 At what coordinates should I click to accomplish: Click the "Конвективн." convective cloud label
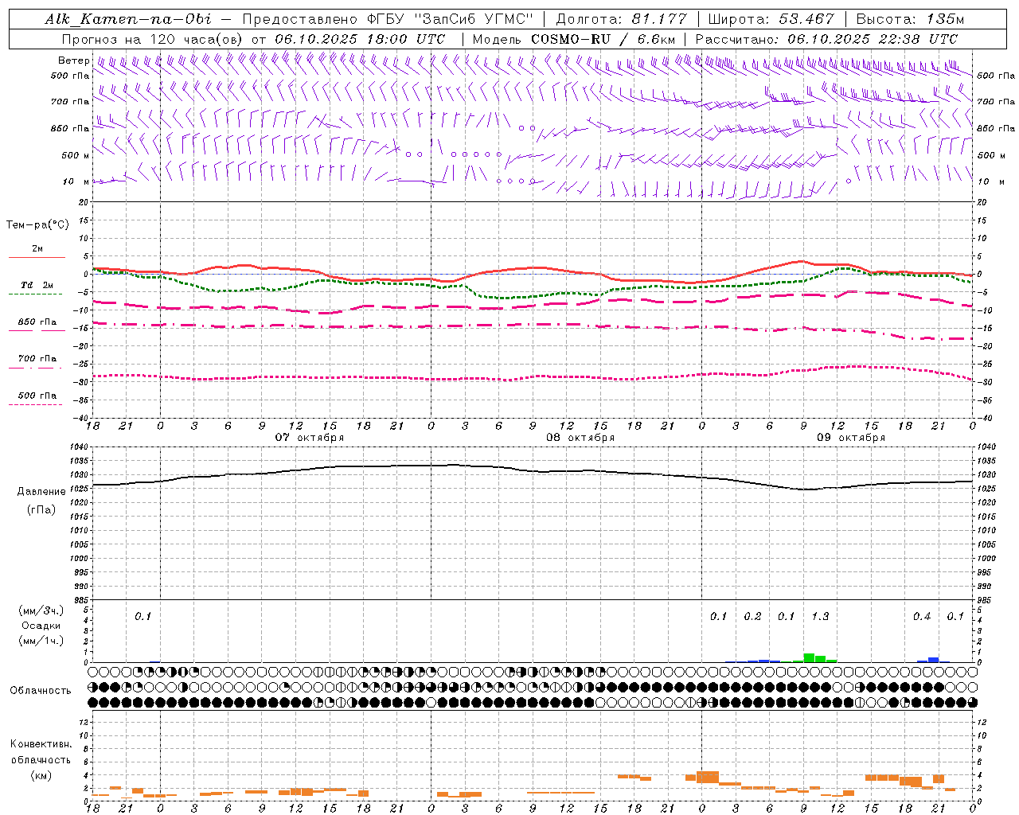[41, 744]
